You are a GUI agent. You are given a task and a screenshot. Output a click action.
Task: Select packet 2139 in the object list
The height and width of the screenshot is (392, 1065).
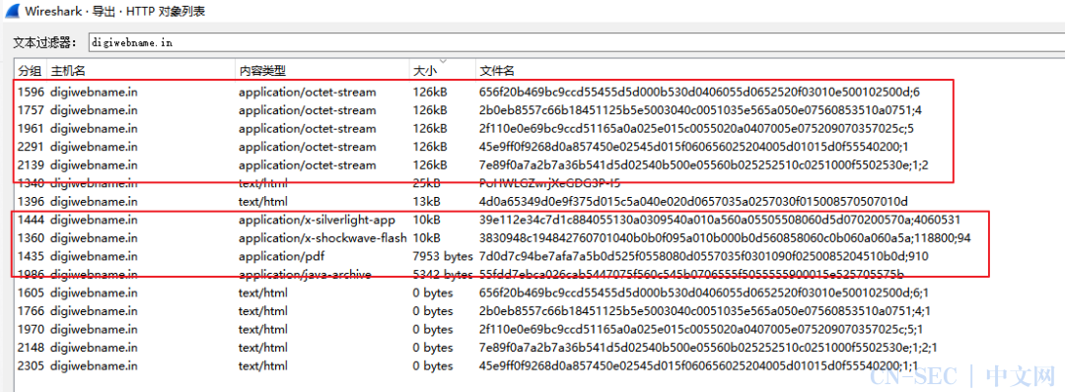click(x=30, y=164)
